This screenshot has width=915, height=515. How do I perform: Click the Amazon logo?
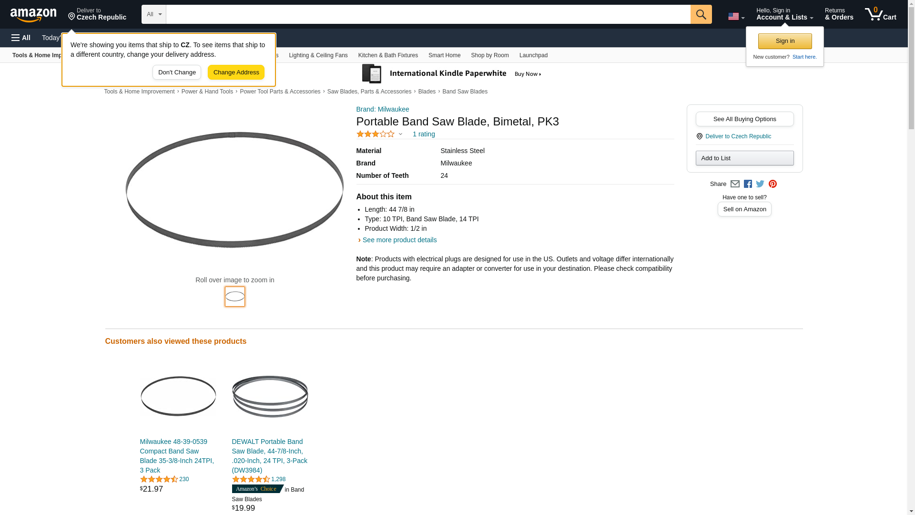coord(33,15)
